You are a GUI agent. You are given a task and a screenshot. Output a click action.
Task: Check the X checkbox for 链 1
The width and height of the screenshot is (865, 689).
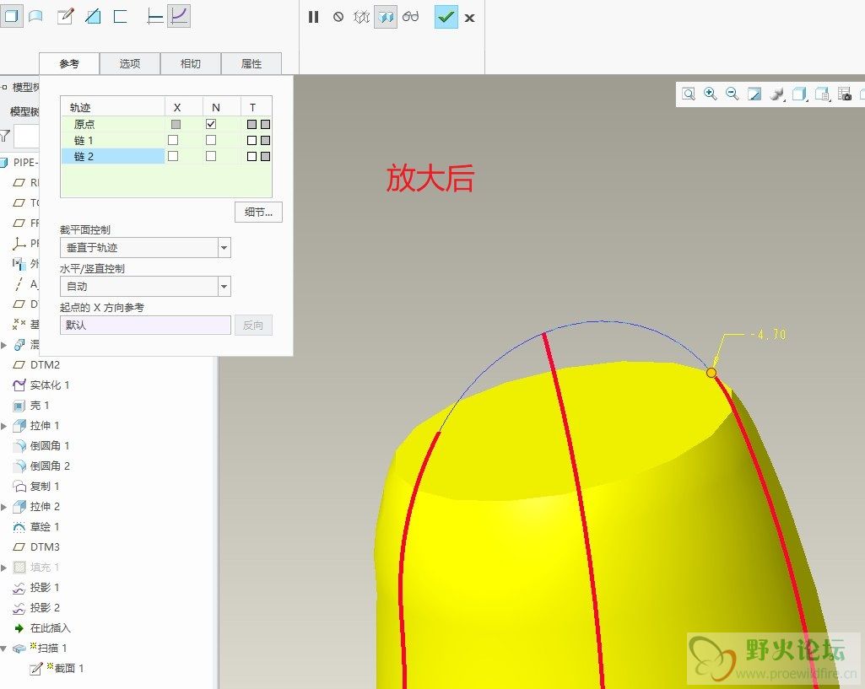click(x=173, y=140)
